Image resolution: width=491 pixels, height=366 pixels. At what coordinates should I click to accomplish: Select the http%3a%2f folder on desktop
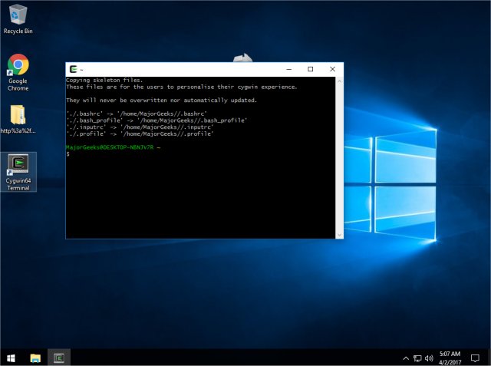(18, 117)
